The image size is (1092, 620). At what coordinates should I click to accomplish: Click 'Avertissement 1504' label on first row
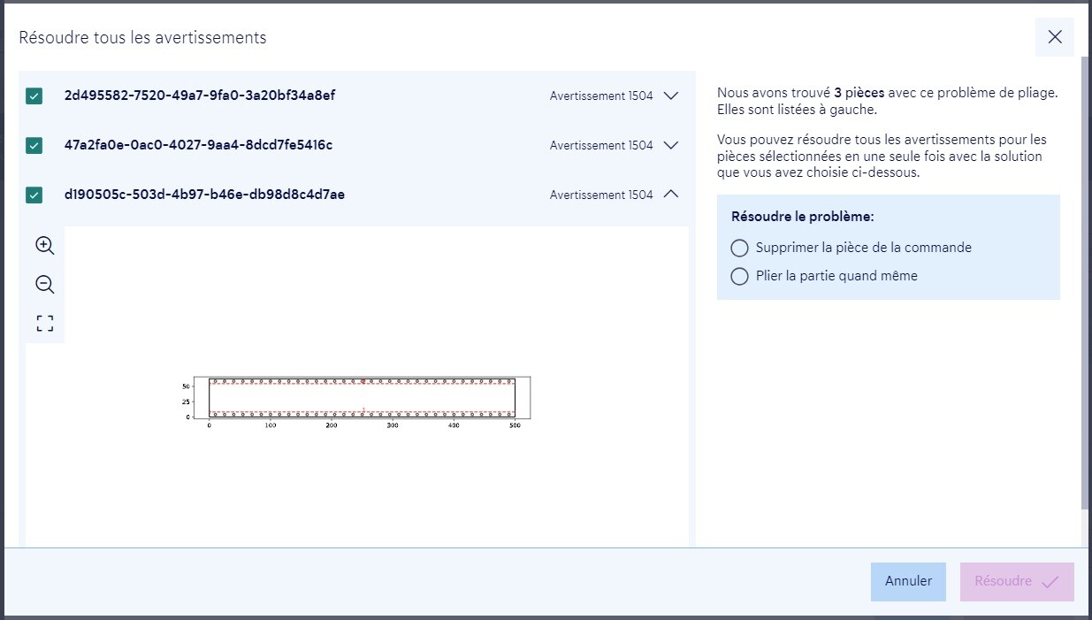point(601,96)
